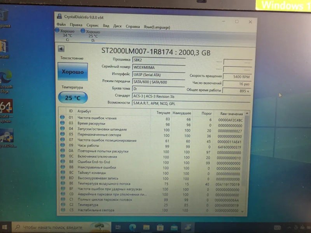Click the interface field UASP (Serial ATA)
The image size is (311, 233).
click(159, 75)
